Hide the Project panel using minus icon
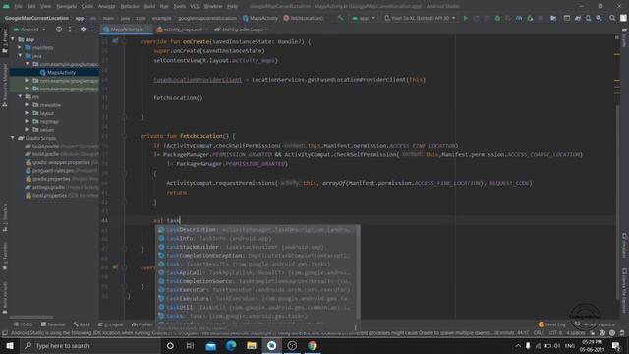Viewport: 629px width, 354px height. pos(93,29)
